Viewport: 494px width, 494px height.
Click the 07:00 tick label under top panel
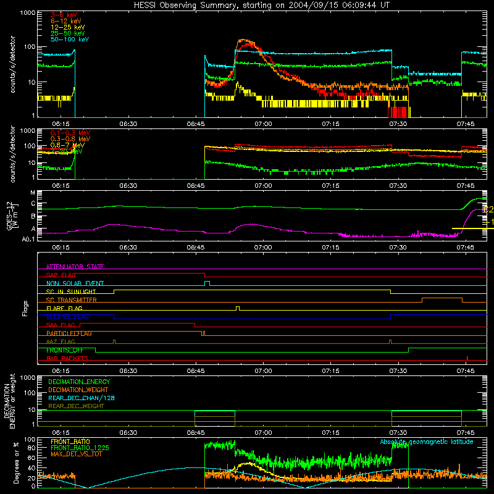click(263, 124)
